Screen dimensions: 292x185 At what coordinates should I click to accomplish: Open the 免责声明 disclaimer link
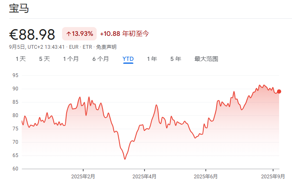pos(106,47)
